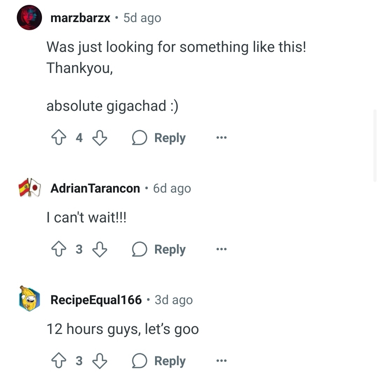Visit the RecipeEqual166 username link
The image size is (378, 381).
[96, 300]
